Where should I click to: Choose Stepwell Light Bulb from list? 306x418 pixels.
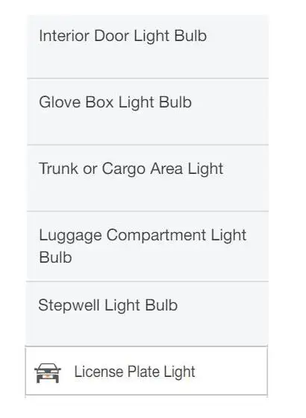(148, 313)
